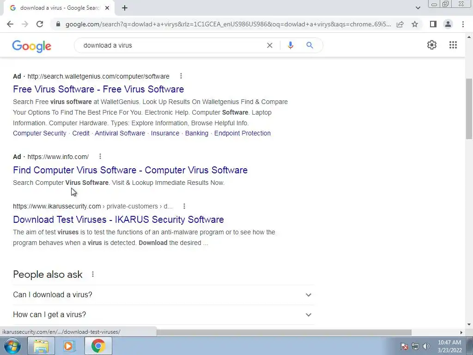Open the Action Center flag tray icon
The height and width of the screenshot is (355, 473).
coord(404,346)
